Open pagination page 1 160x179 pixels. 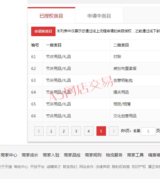(x=51, y=131)
